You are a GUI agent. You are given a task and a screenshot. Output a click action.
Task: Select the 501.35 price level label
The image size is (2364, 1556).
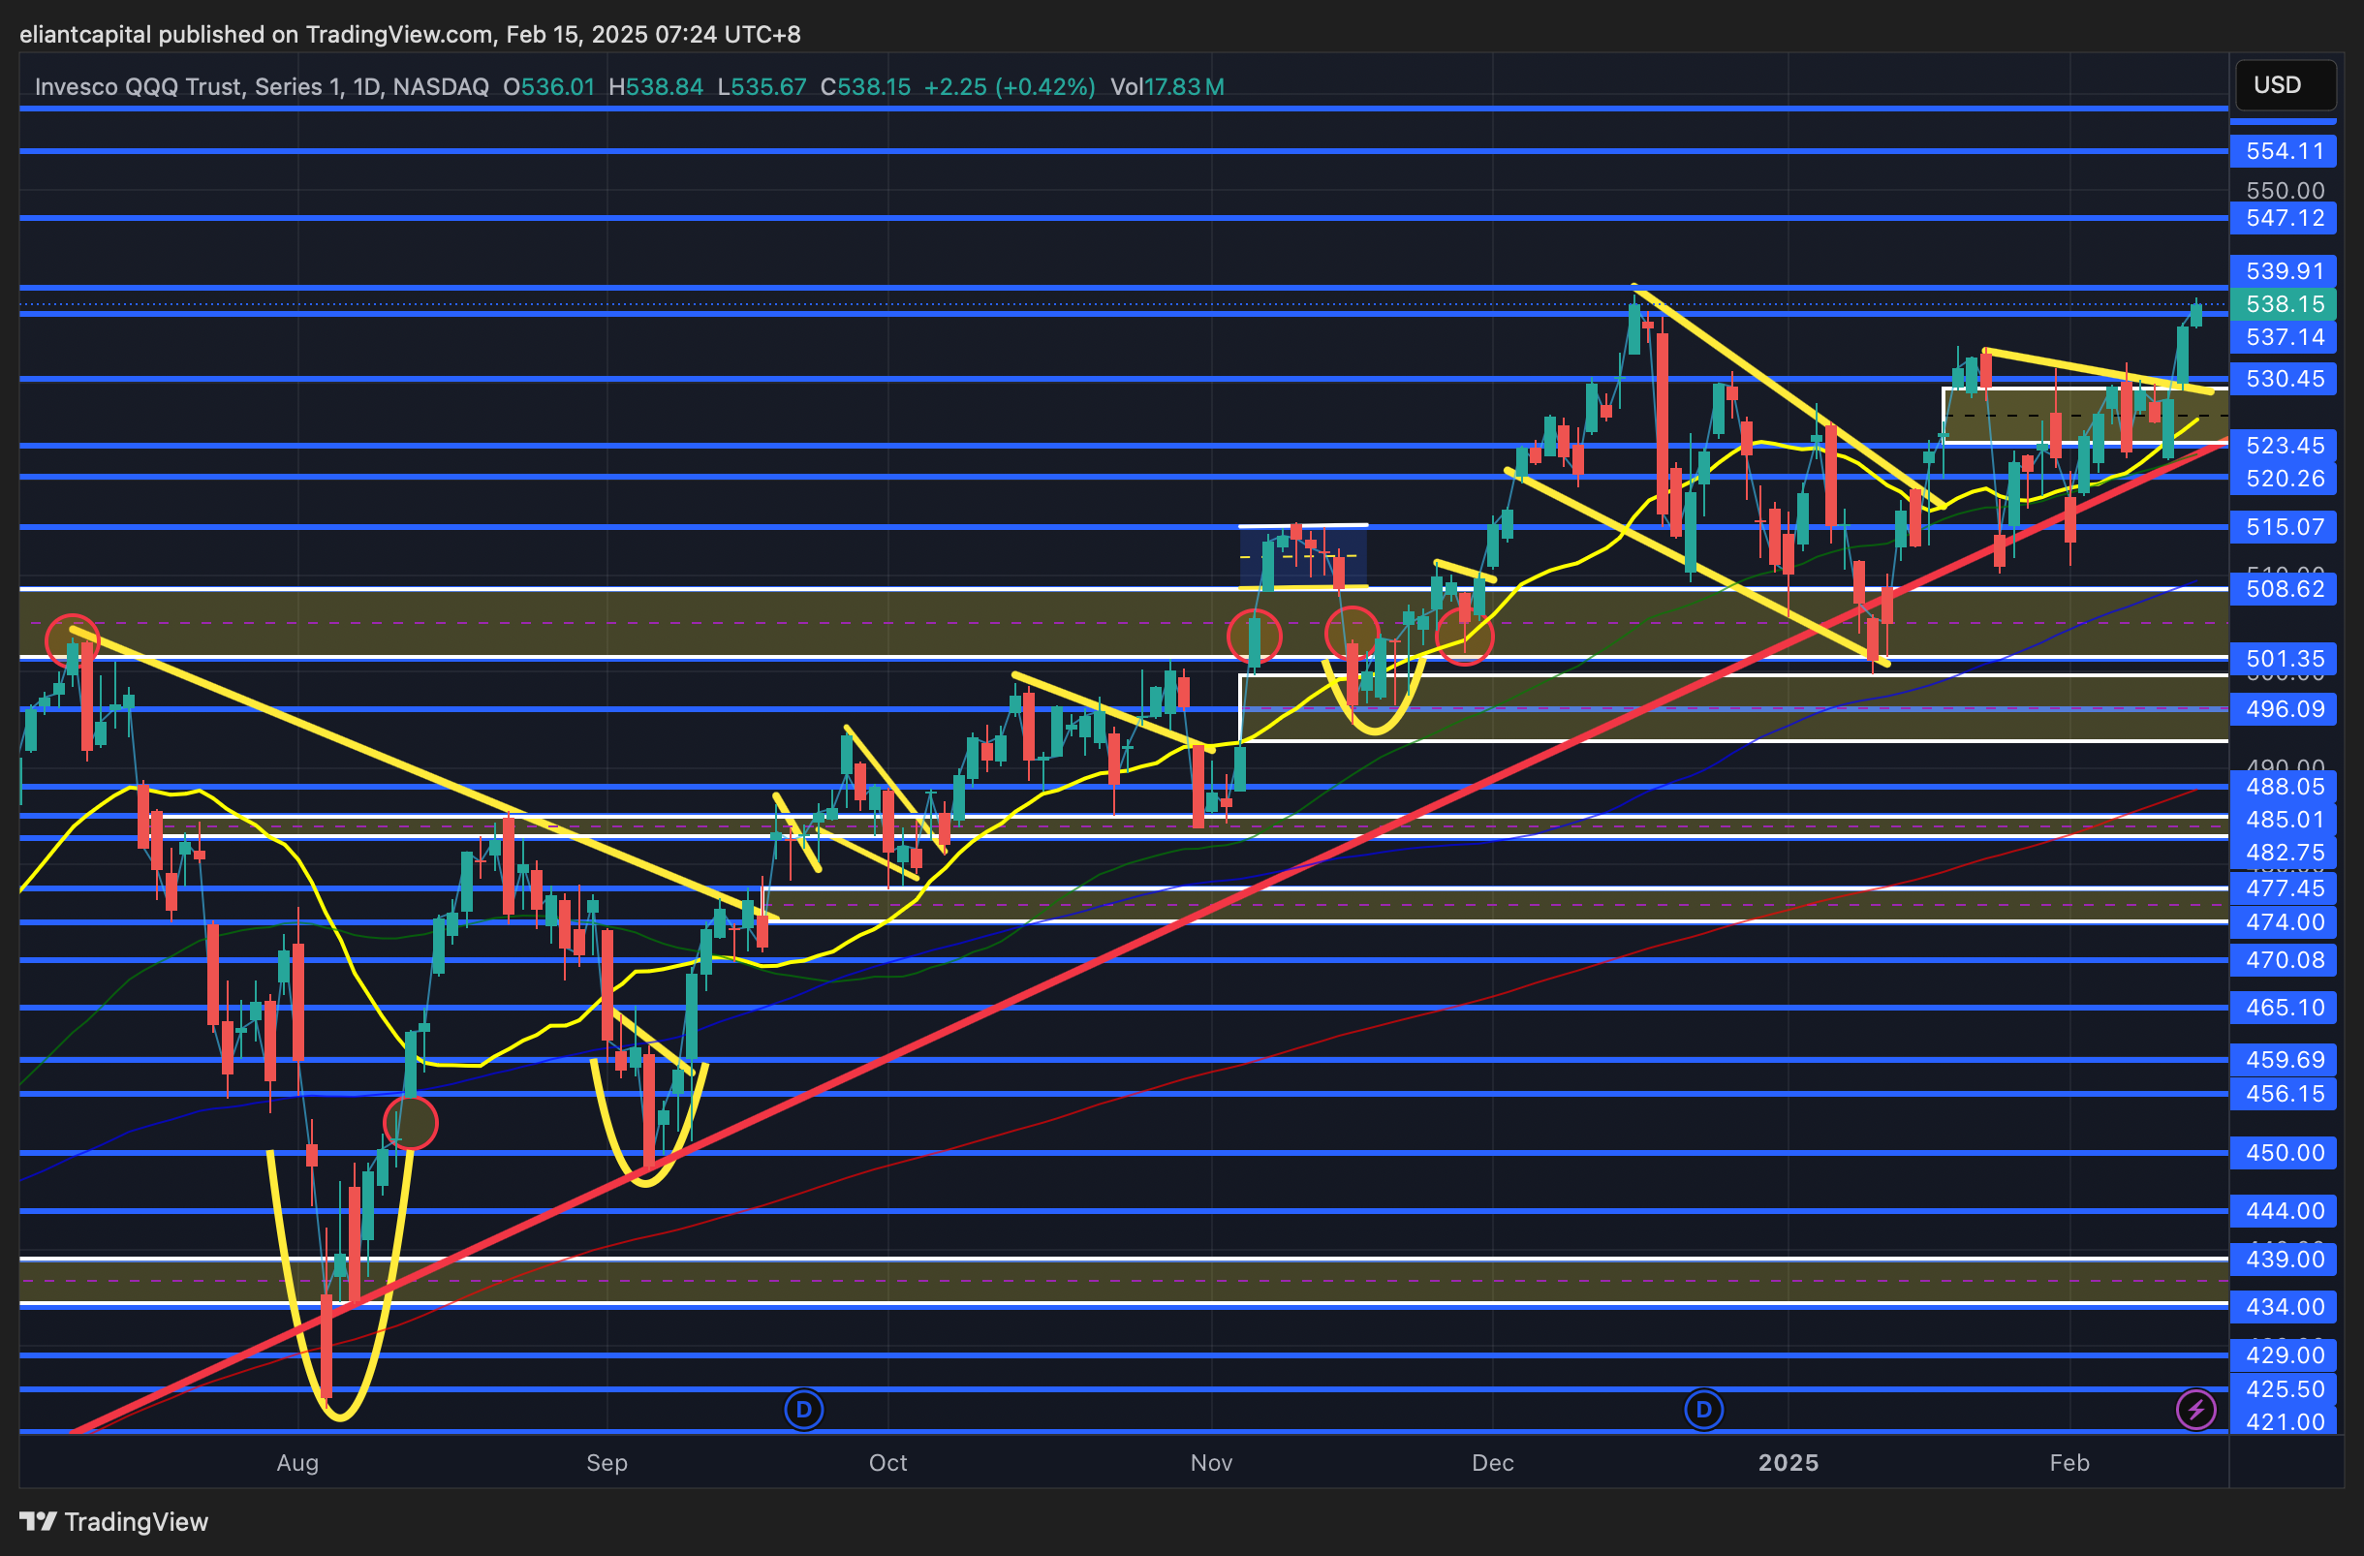tap(2283, 659)
